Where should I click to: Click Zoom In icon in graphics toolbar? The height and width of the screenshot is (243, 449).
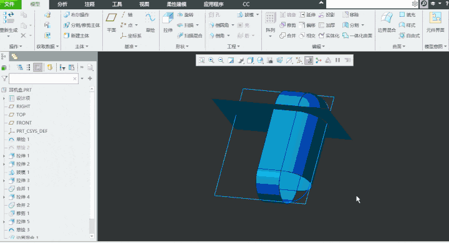click(211, 60)
